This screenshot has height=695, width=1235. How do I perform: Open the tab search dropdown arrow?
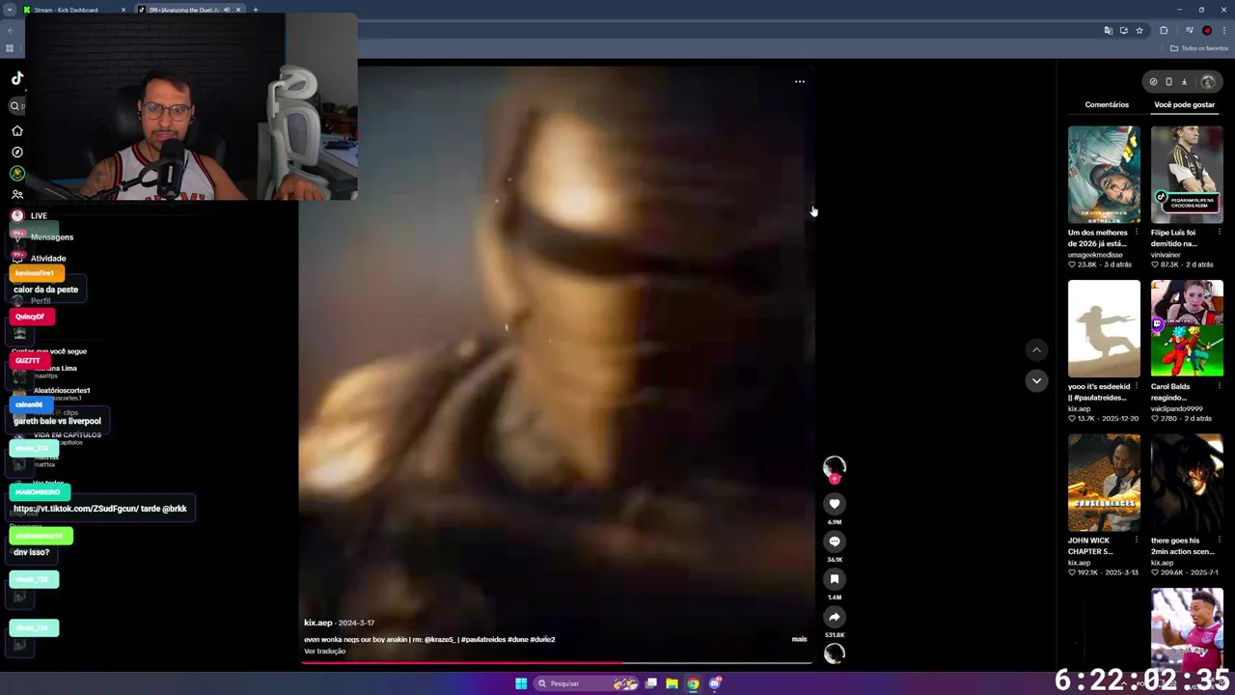(10, 10)
